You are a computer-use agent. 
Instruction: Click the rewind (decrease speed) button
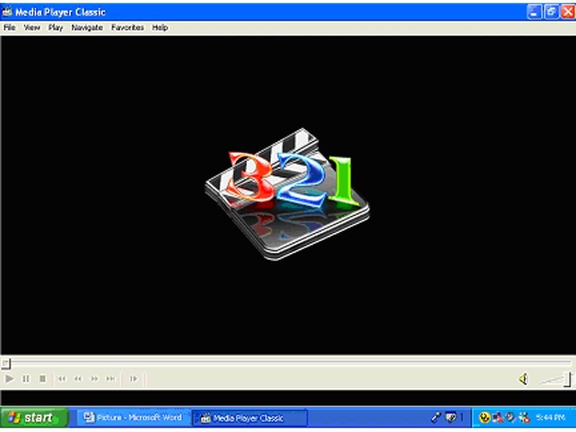click(x=78, y=379)
